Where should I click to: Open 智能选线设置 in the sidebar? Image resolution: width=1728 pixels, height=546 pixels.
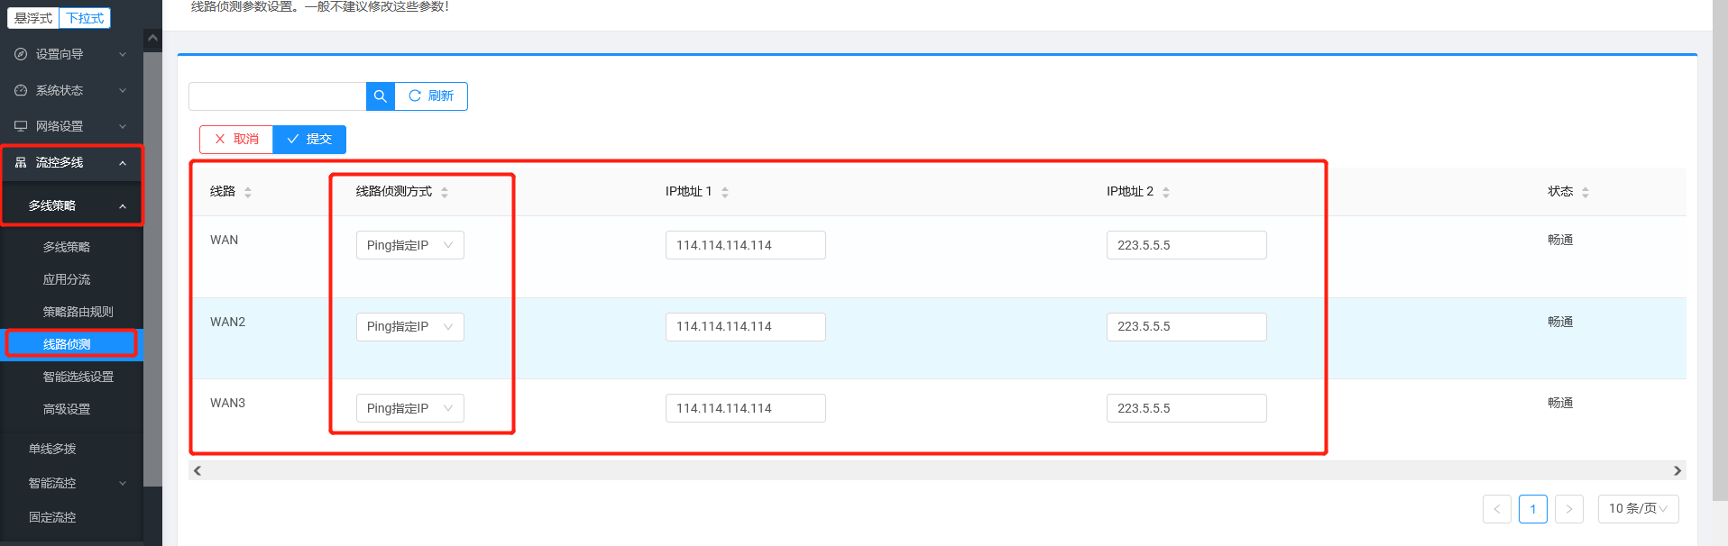click(x=78, y=377)
